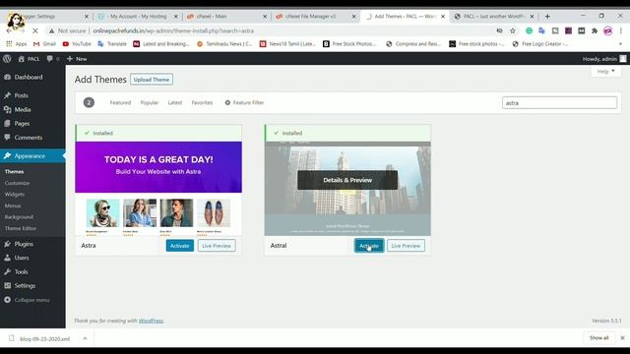Image resolution: width=630 pixels, height=354 pixels.
Task: Open the Gmail bookmark
Action: 44,44
